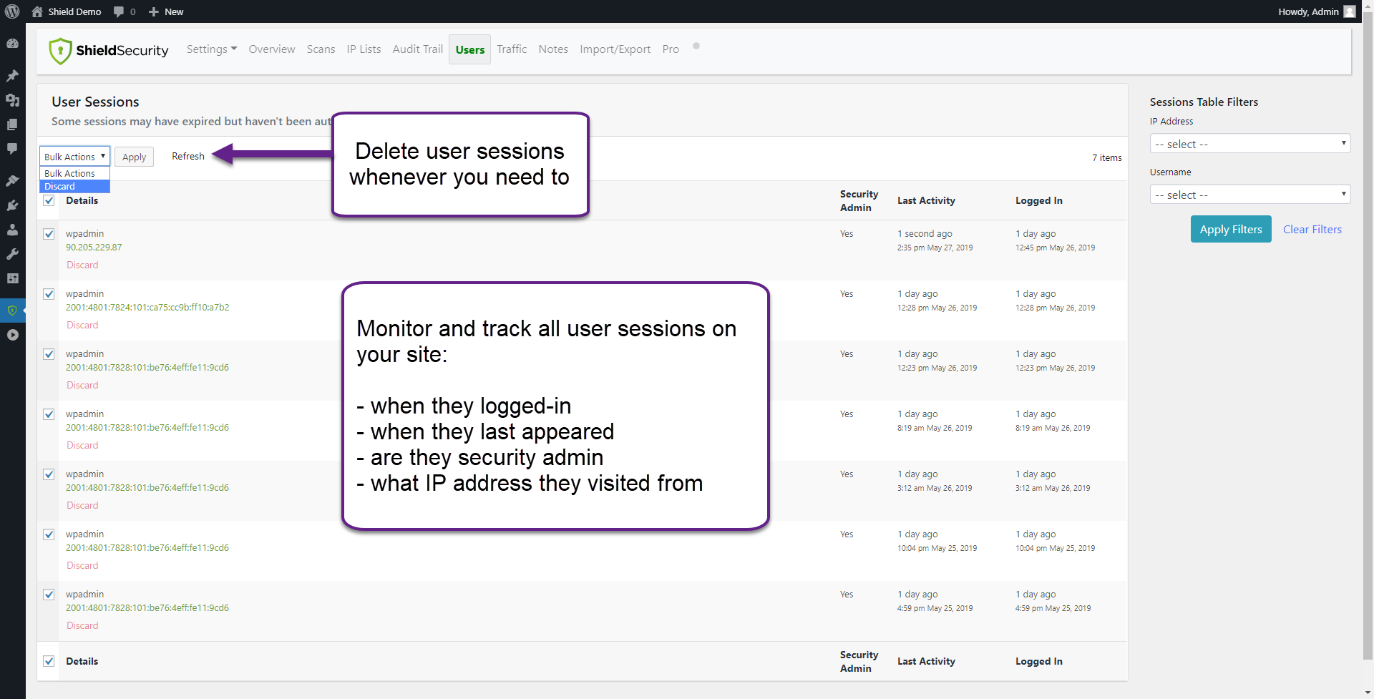Viewport: 1374px width, 699px height.
Task: Click the Clear Filters link
Action: click(1312, 230)
